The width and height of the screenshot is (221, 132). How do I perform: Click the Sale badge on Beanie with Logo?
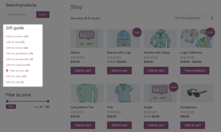click(x=137, y=32)
